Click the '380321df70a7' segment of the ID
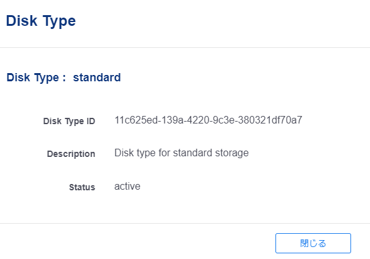This screenshot has height=259, width=370. 270,120
